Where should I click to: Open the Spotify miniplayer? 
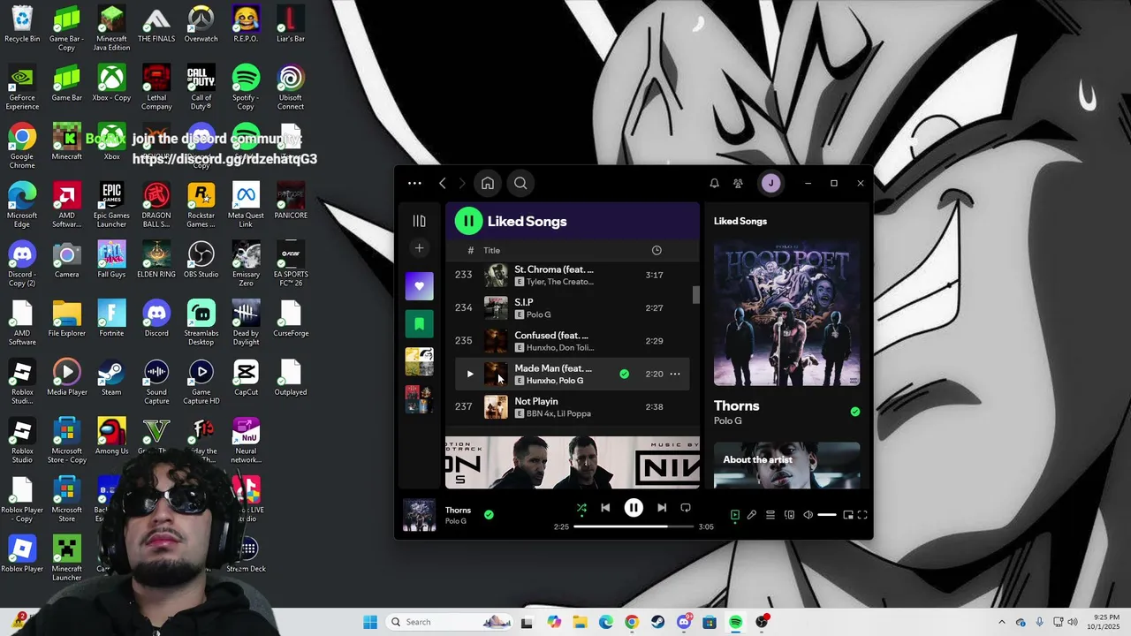point(848,515)
